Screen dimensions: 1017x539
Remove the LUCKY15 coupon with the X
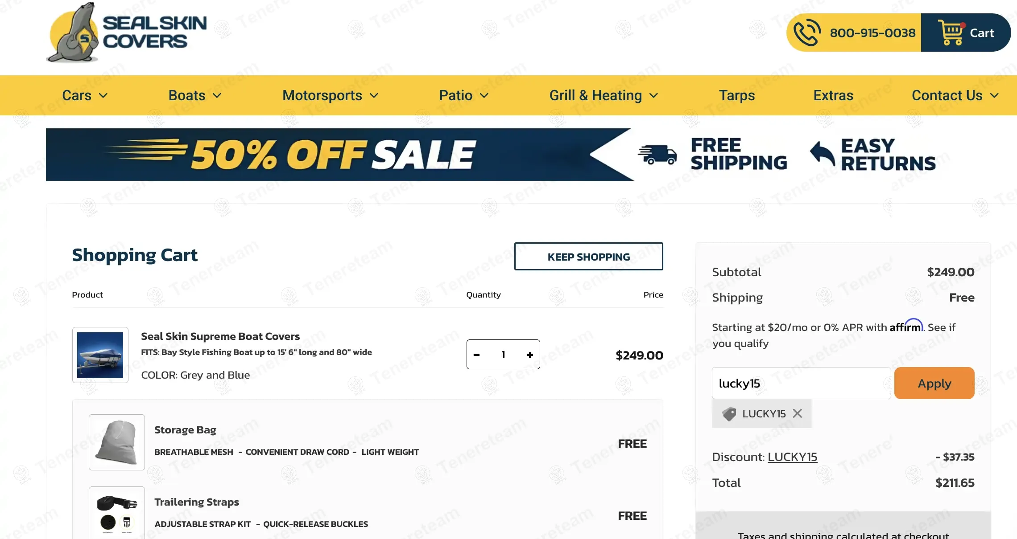point(798,413)
